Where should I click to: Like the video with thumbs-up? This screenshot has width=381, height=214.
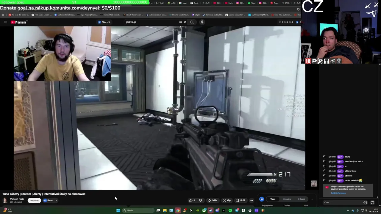tap(192, 200)
